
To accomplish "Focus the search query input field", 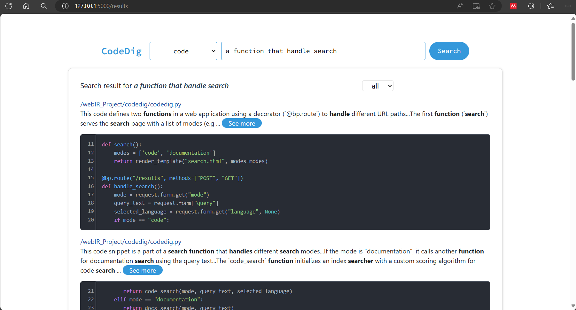I will click(x=323, y=51).
